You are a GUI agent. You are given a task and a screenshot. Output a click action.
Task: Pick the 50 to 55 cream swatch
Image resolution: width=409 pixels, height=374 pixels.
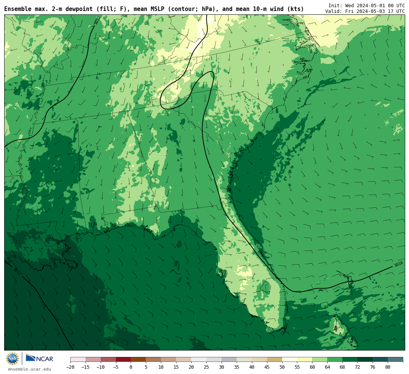(290, 360)
